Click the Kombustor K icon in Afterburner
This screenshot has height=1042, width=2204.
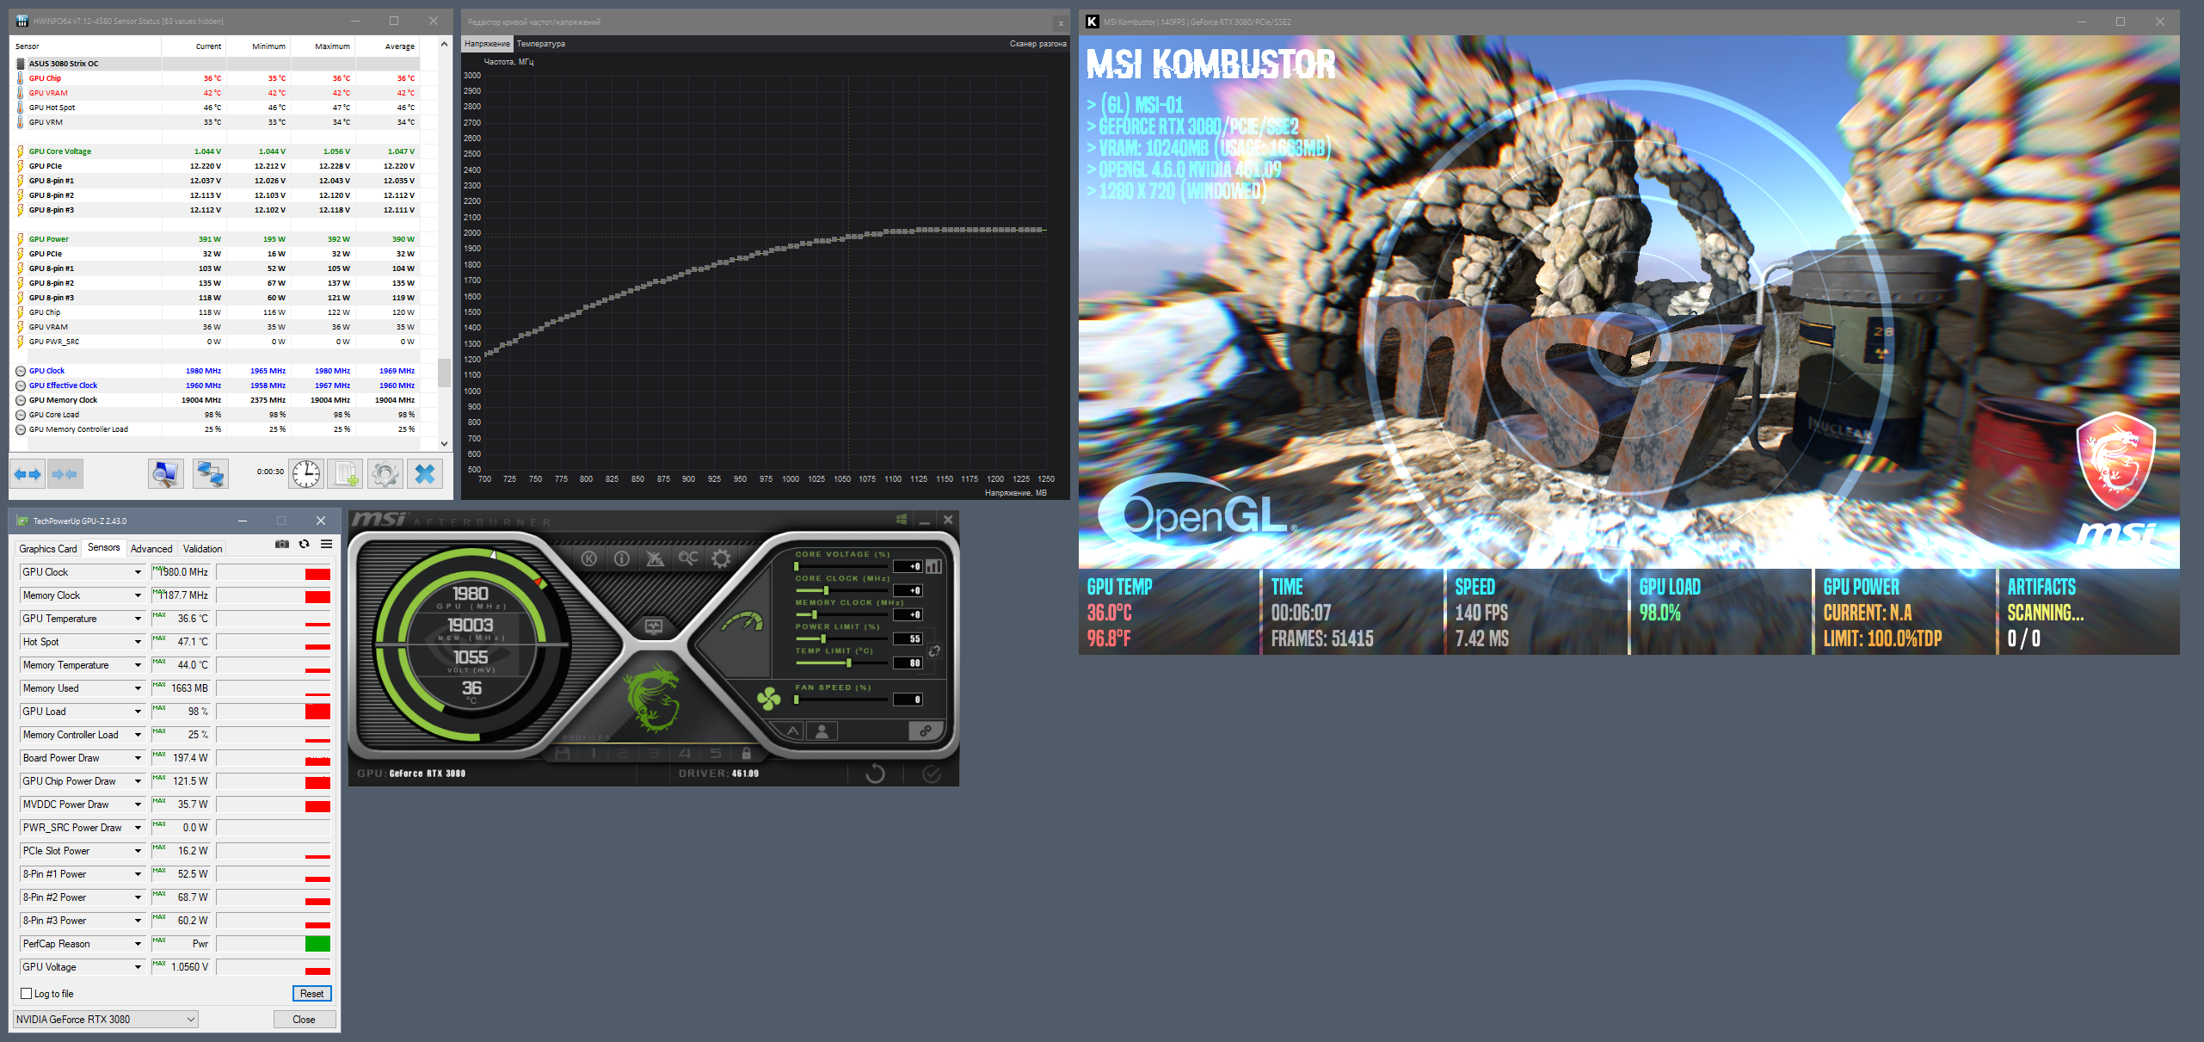pos(589,558)
